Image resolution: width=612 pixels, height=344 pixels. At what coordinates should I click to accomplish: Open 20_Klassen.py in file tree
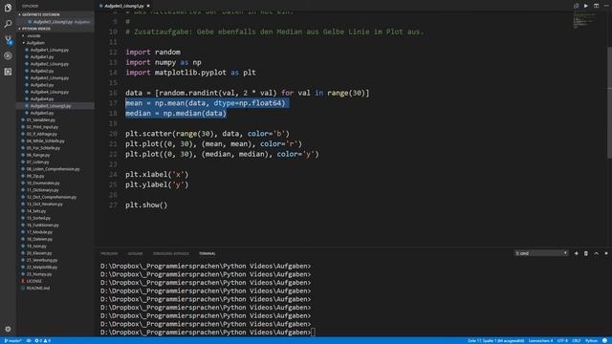click(x=39, y=253)
